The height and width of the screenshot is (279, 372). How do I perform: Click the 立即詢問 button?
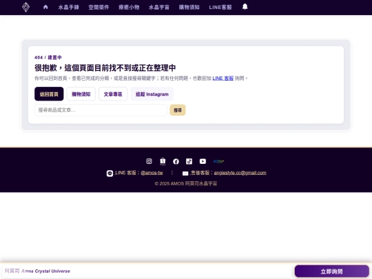pyautogui.click(x=331, y=271)
